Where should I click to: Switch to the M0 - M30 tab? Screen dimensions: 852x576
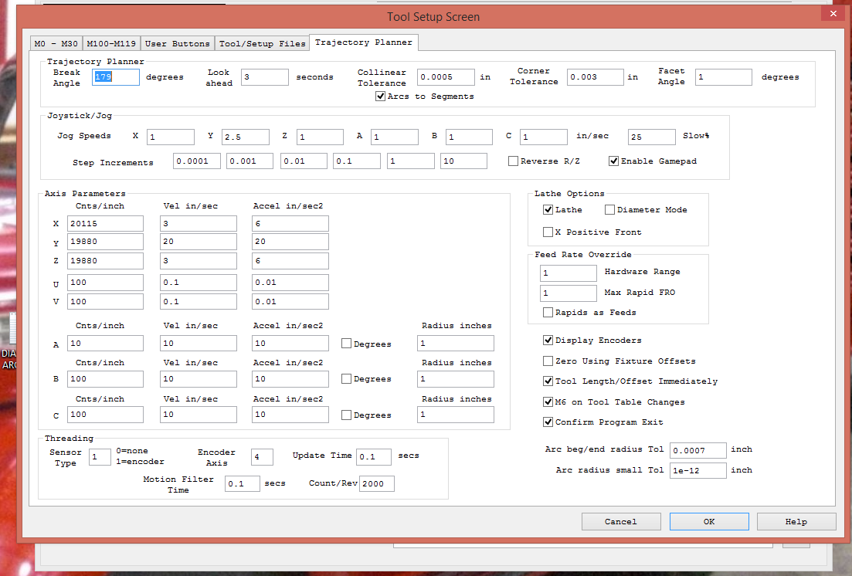(56, 43)
